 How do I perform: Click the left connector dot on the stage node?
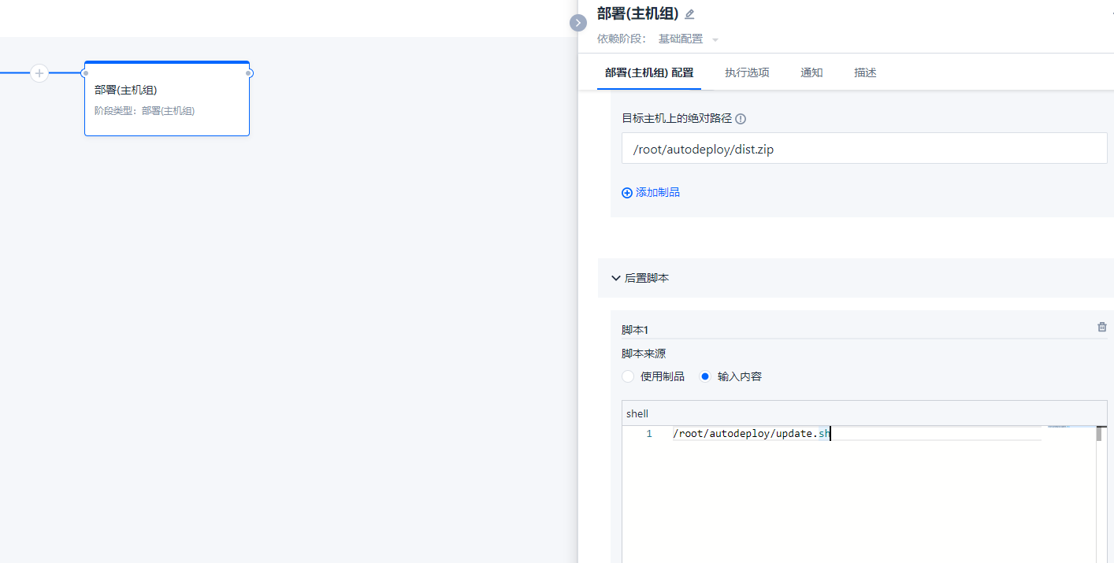(85, 73)
